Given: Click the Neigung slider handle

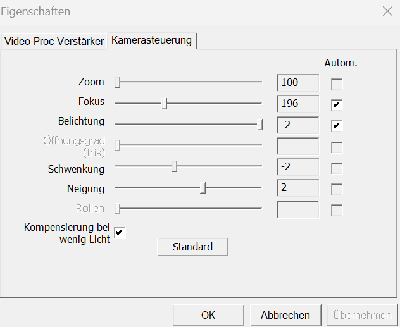Looking at the screenshot, I should tap(203, 188).
